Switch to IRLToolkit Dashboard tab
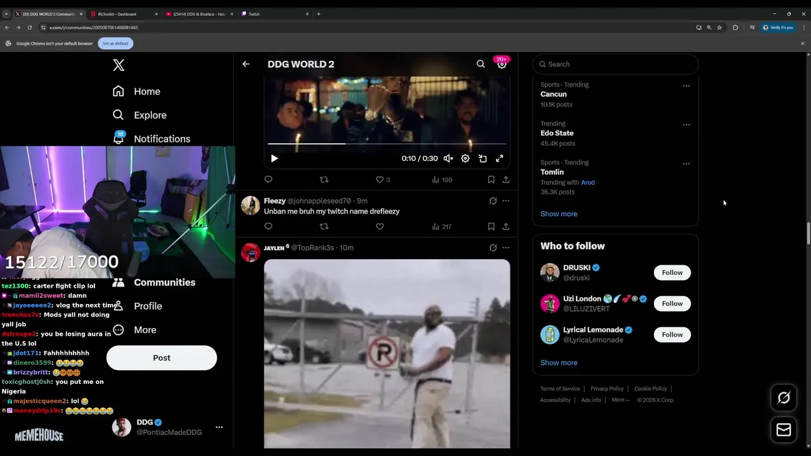811x456 pixels. pyautogui.click(x=123, y=14)
